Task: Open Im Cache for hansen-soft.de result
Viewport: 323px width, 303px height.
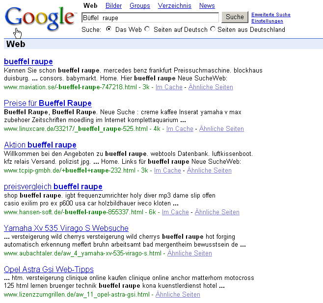Action: pyautogui.click(x=175, y=212)
